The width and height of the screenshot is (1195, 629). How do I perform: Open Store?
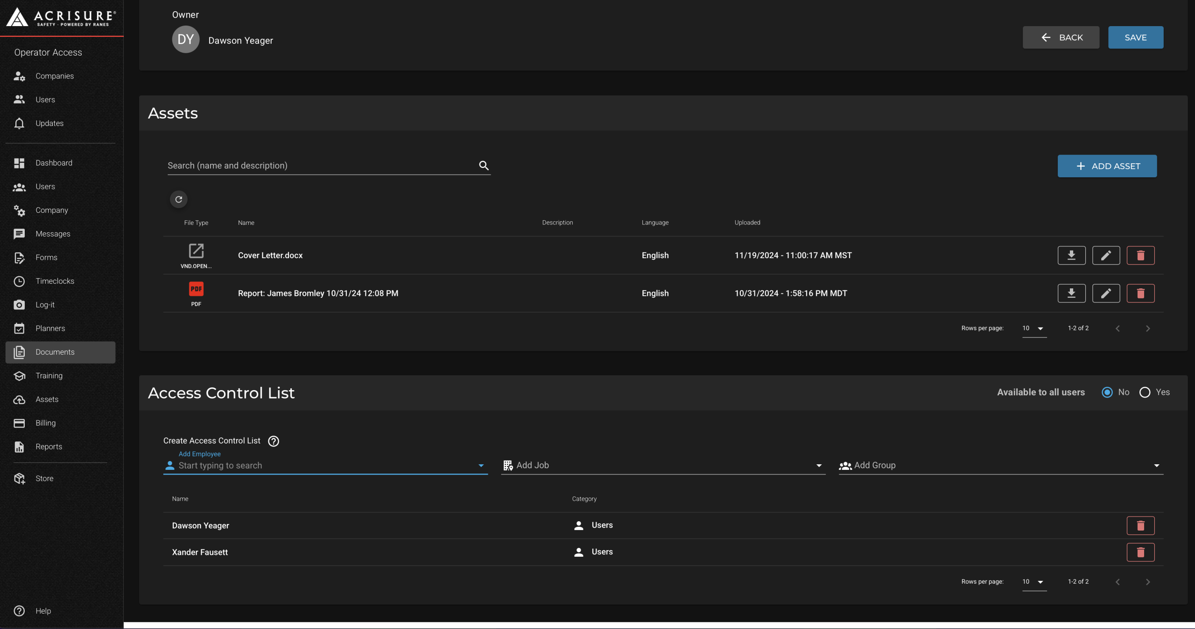(61, 478)
